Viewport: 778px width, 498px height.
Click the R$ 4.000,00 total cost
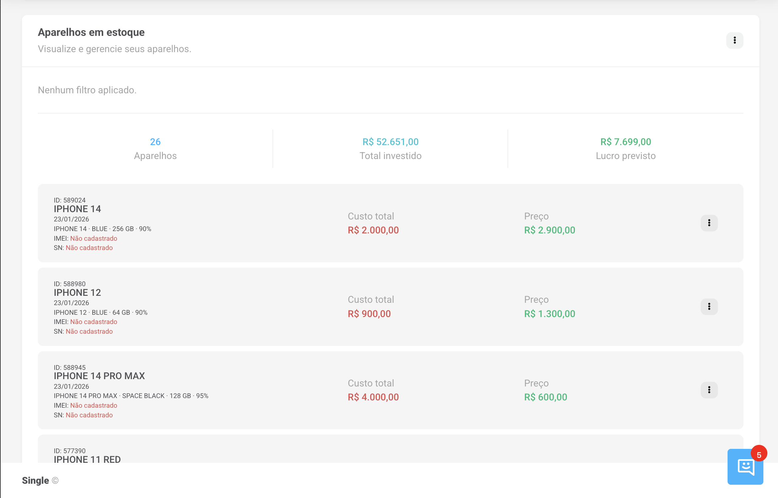[x=373, y=397]
